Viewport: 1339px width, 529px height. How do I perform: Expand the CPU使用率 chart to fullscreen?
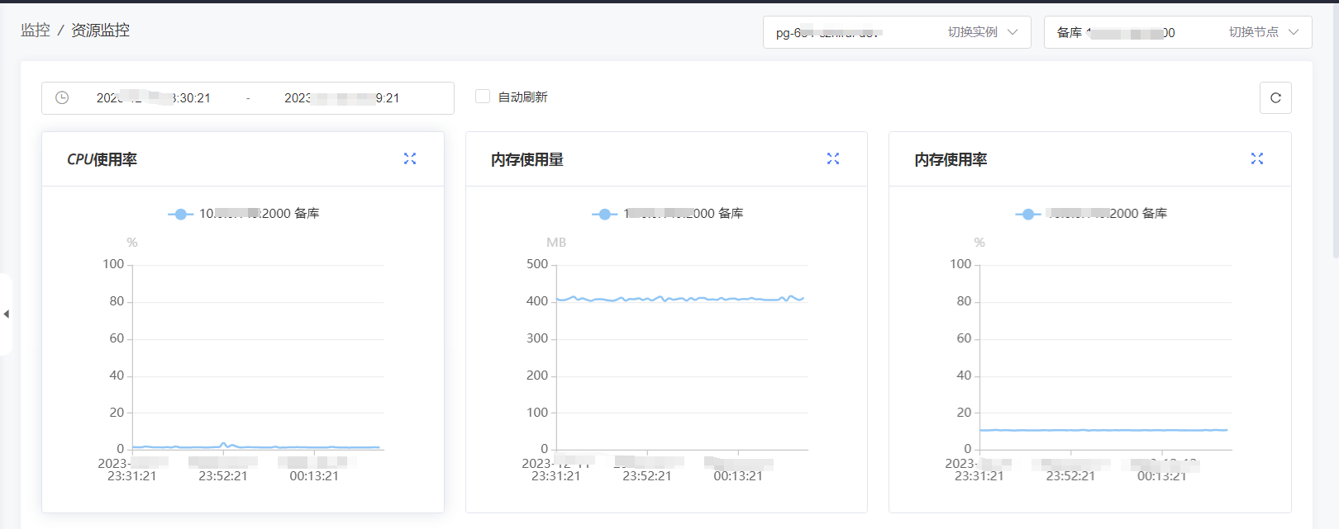pyautogui.click(x=410, y=158)
